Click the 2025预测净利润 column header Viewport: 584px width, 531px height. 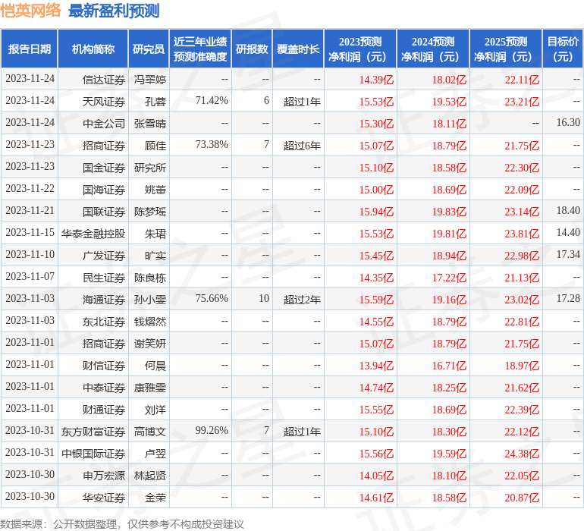[x=506, y=49]
